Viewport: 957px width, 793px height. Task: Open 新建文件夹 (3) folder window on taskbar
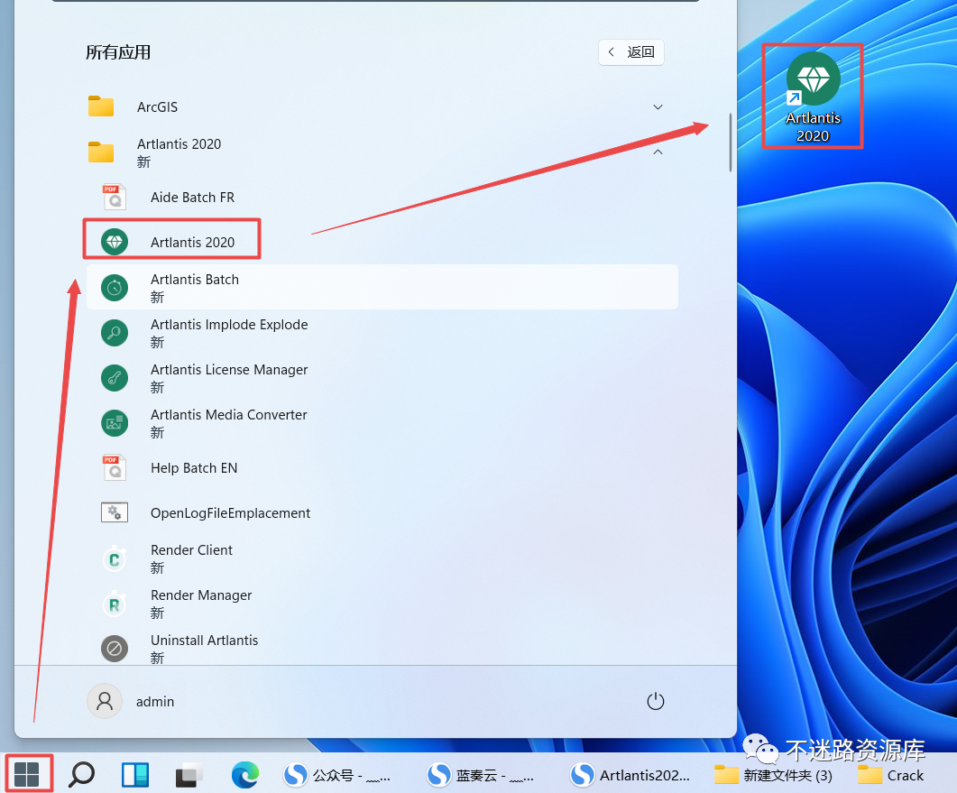773,775
